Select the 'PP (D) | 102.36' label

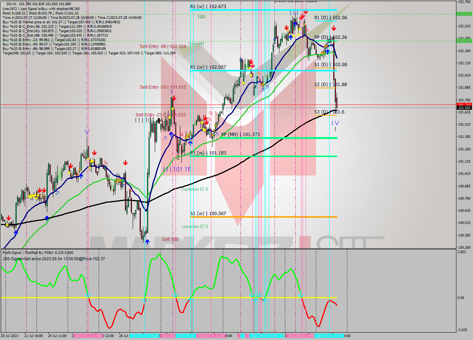click(330, 37)
